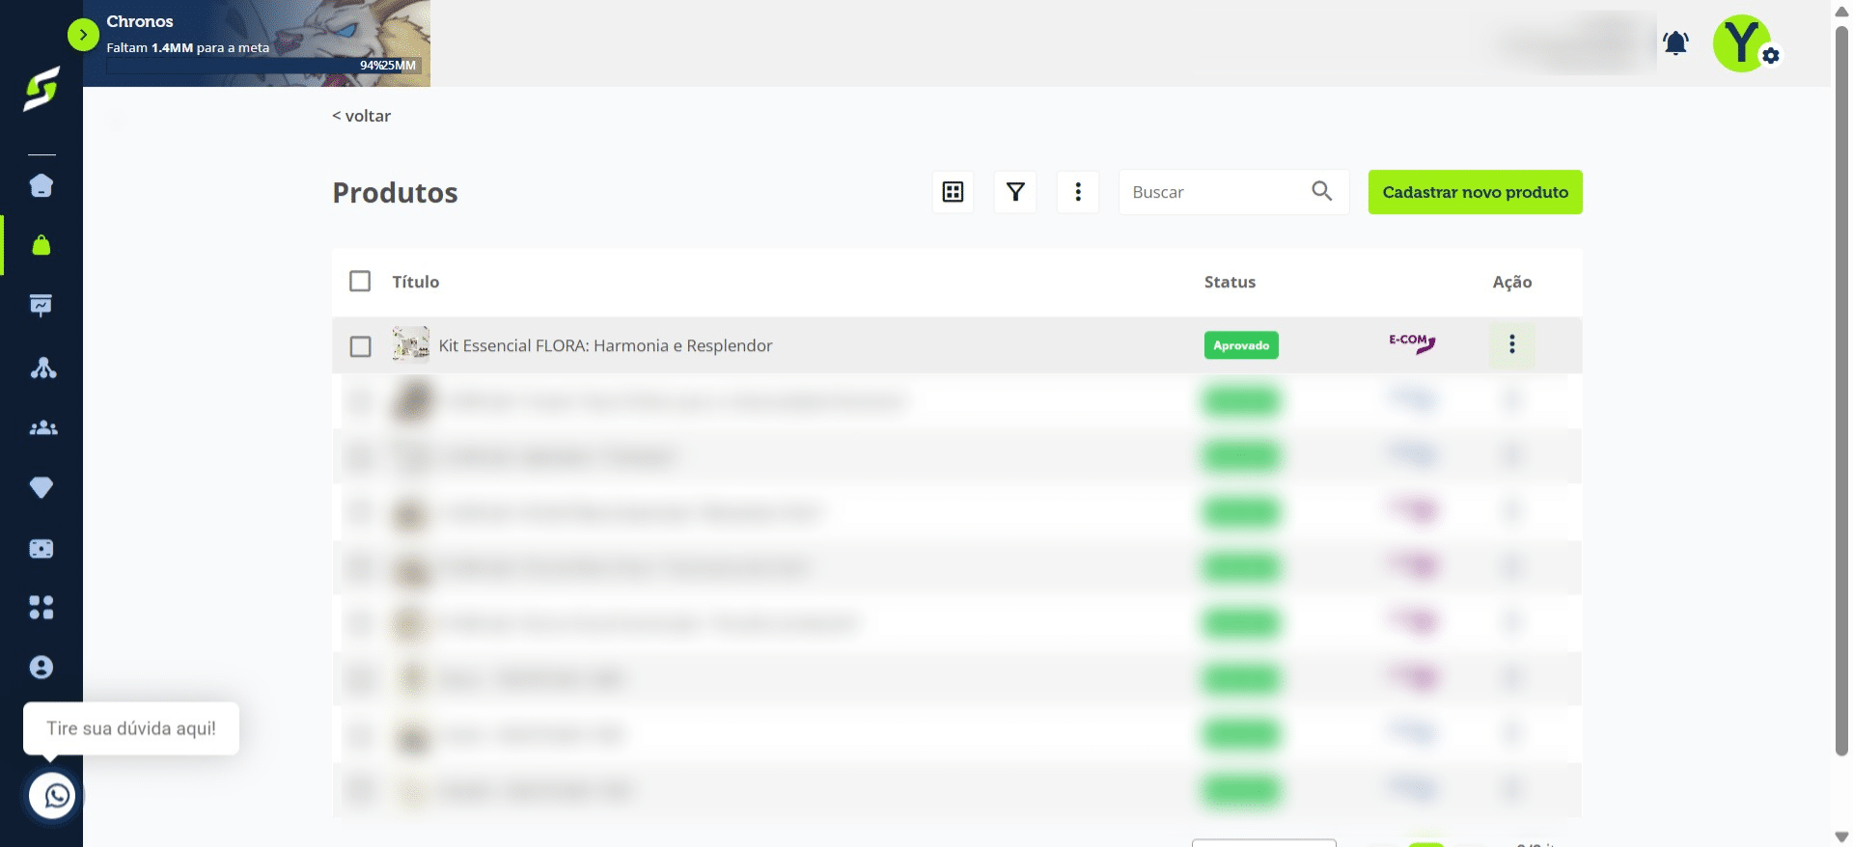
Task: Open the filter funnel icon
Action: [1015, 192]
